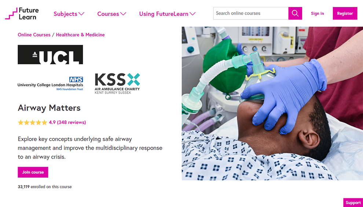Click the FutureLearn logo
This screenshot has width=363, height=207.
[x=22, y=14]
